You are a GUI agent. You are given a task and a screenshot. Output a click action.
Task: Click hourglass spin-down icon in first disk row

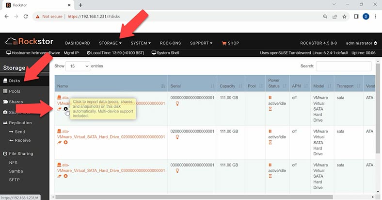click(270, 109)
